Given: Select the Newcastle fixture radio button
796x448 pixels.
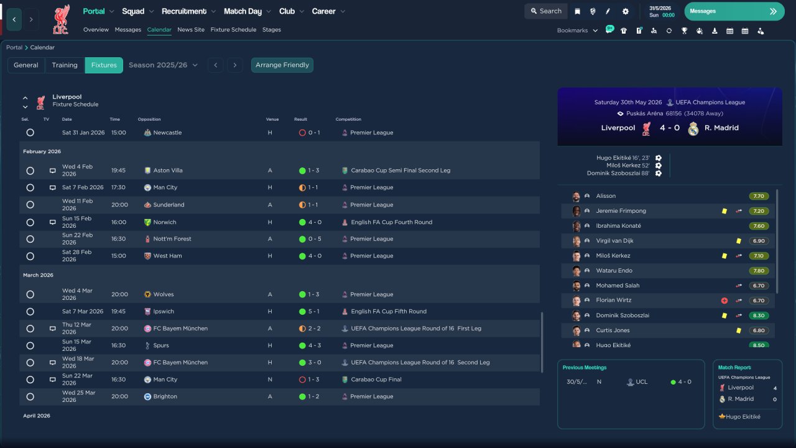Looking at the screenshot, I should coord(30,133).
